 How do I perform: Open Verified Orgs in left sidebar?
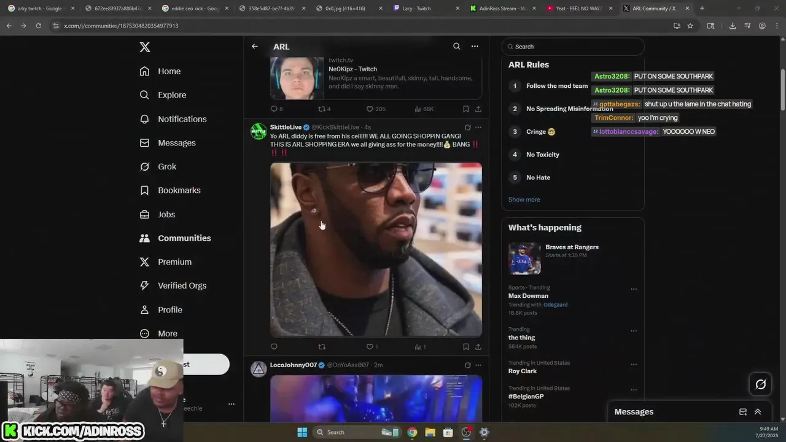tap(173, 286)
